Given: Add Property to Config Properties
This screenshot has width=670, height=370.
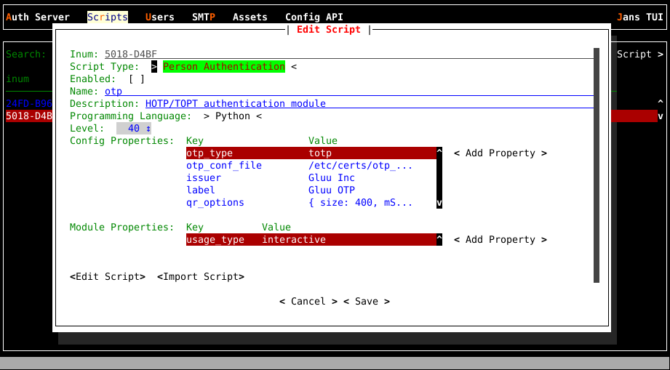Looking at the screenshot, I should [500, 153].
